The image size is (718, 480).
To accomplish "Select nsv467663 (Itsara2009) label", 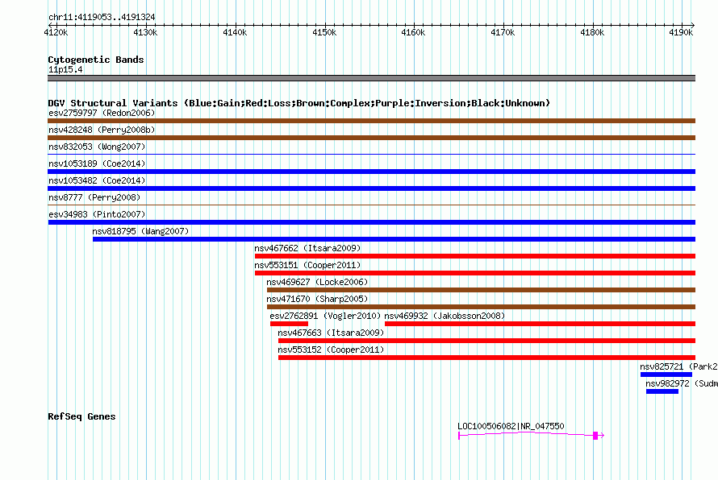I will click(331, 333).
